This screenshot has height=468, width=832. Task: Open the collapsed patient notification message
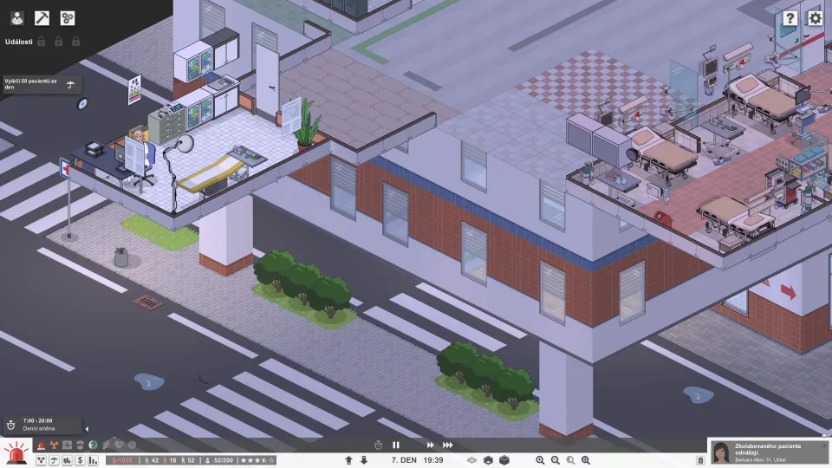click(763, 452)
